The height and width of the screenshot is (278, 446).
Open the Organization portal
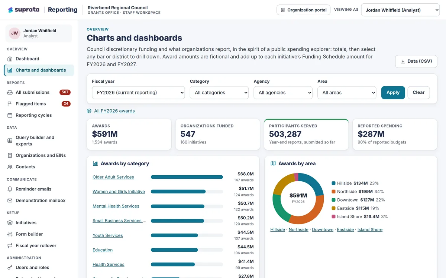pos(304,10)
